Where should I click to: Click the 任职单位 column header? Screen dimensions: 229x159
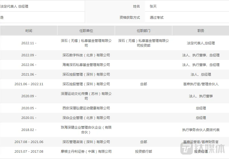click(x=86, y=31)
